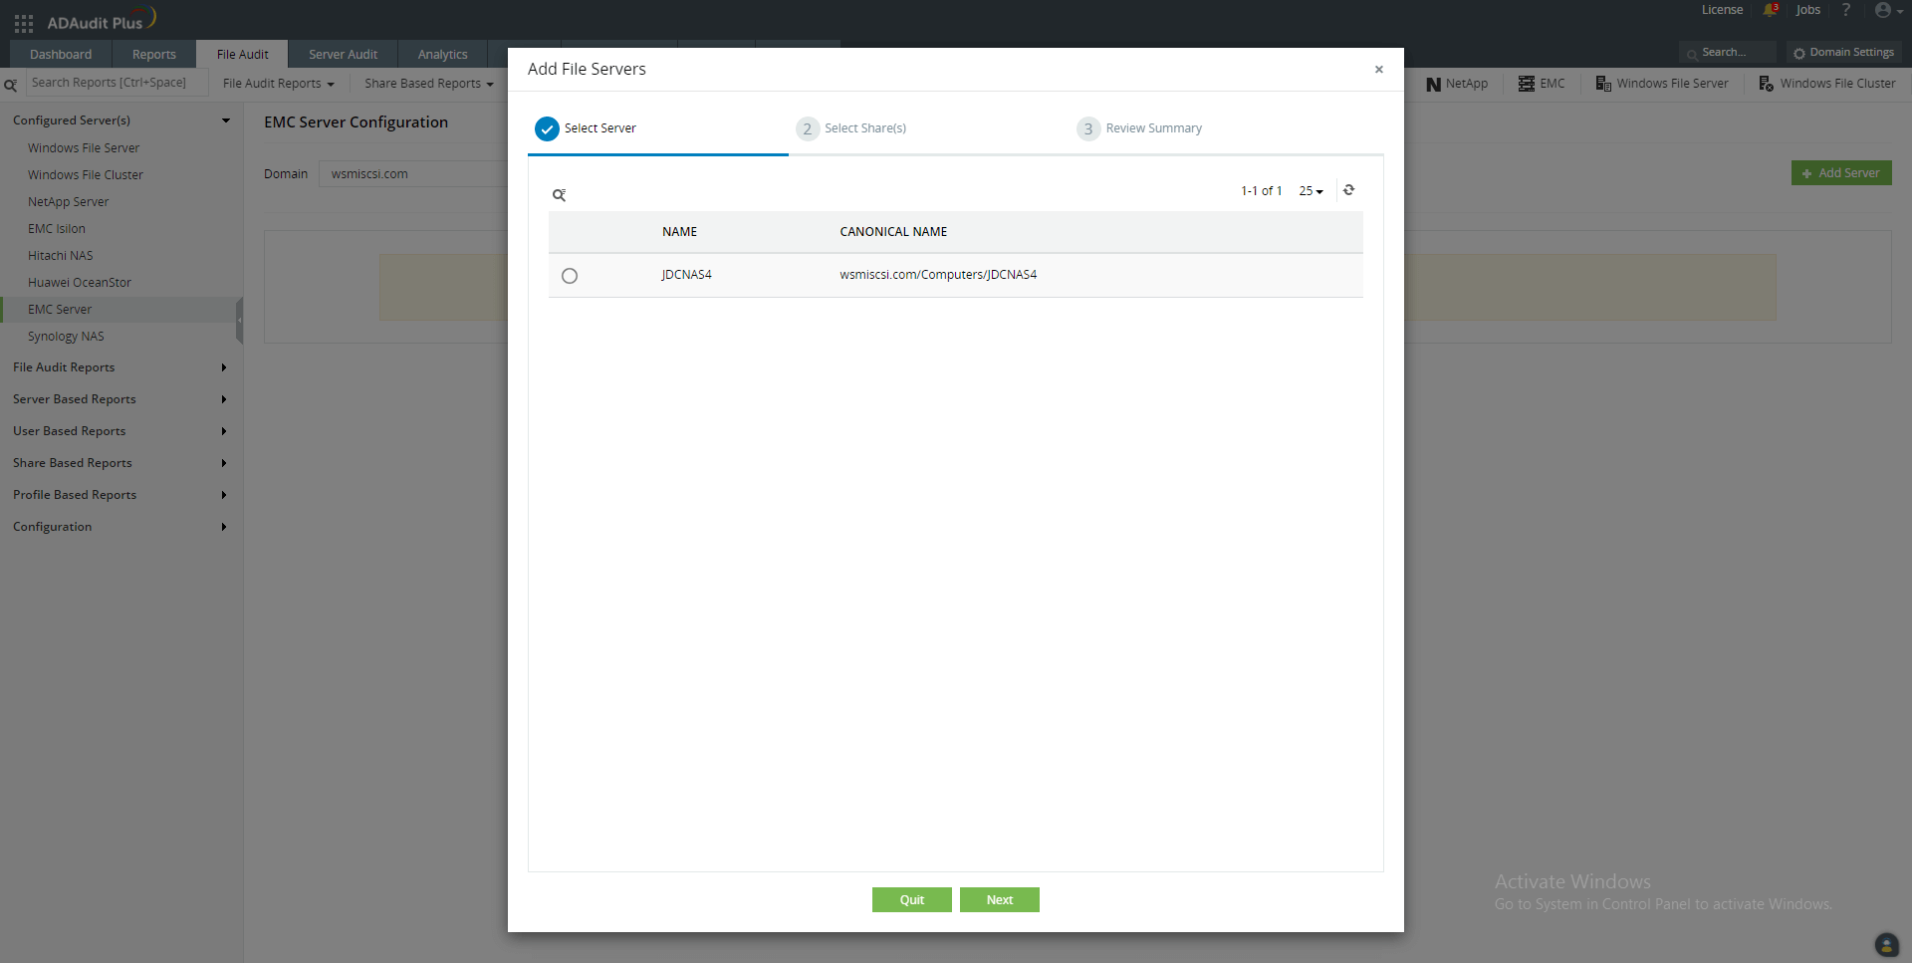Open the help question mark icon

(1846, 11)
